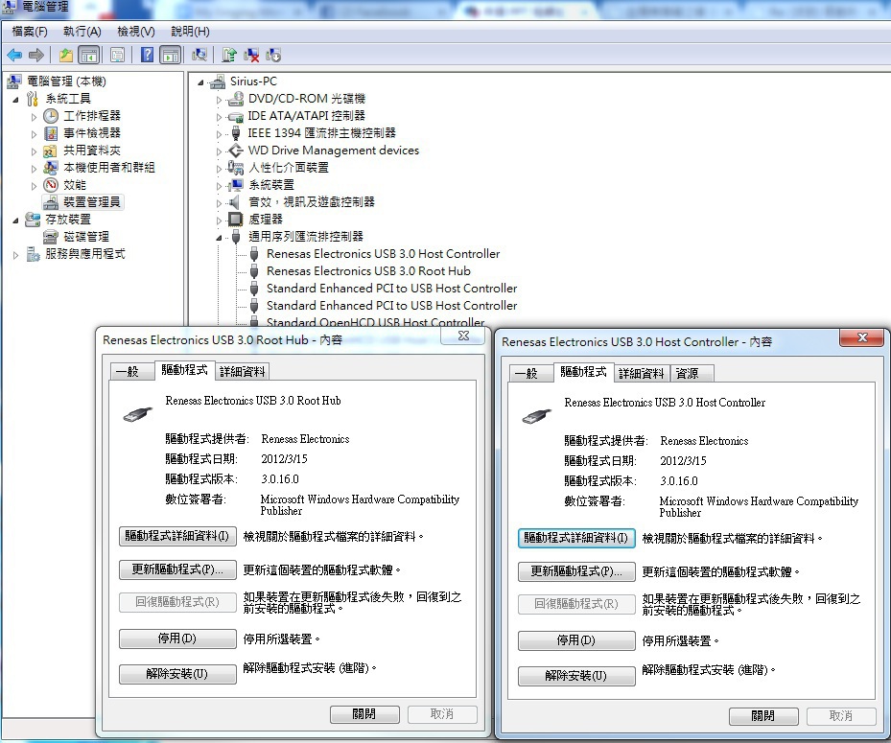Select the 工作排程器 clock icon
This screenshot has width=891, height=743.
pyautogui.click(x=51, y=116)
